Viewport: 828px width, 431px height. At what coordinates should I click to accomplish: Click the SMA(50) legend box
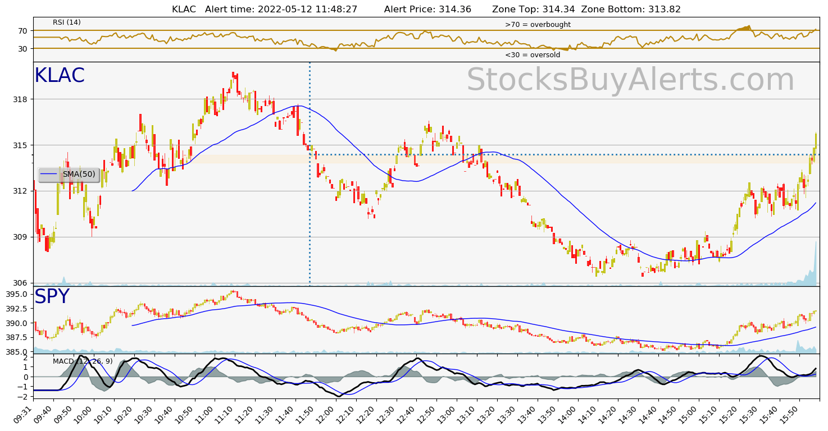69,175
